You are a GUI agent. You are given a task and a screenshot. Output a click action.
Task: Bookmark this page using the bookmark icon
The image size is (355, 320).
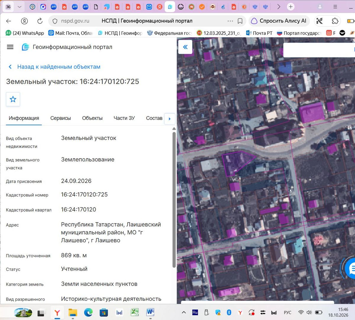pyautogui.click(x=240, y=21)
